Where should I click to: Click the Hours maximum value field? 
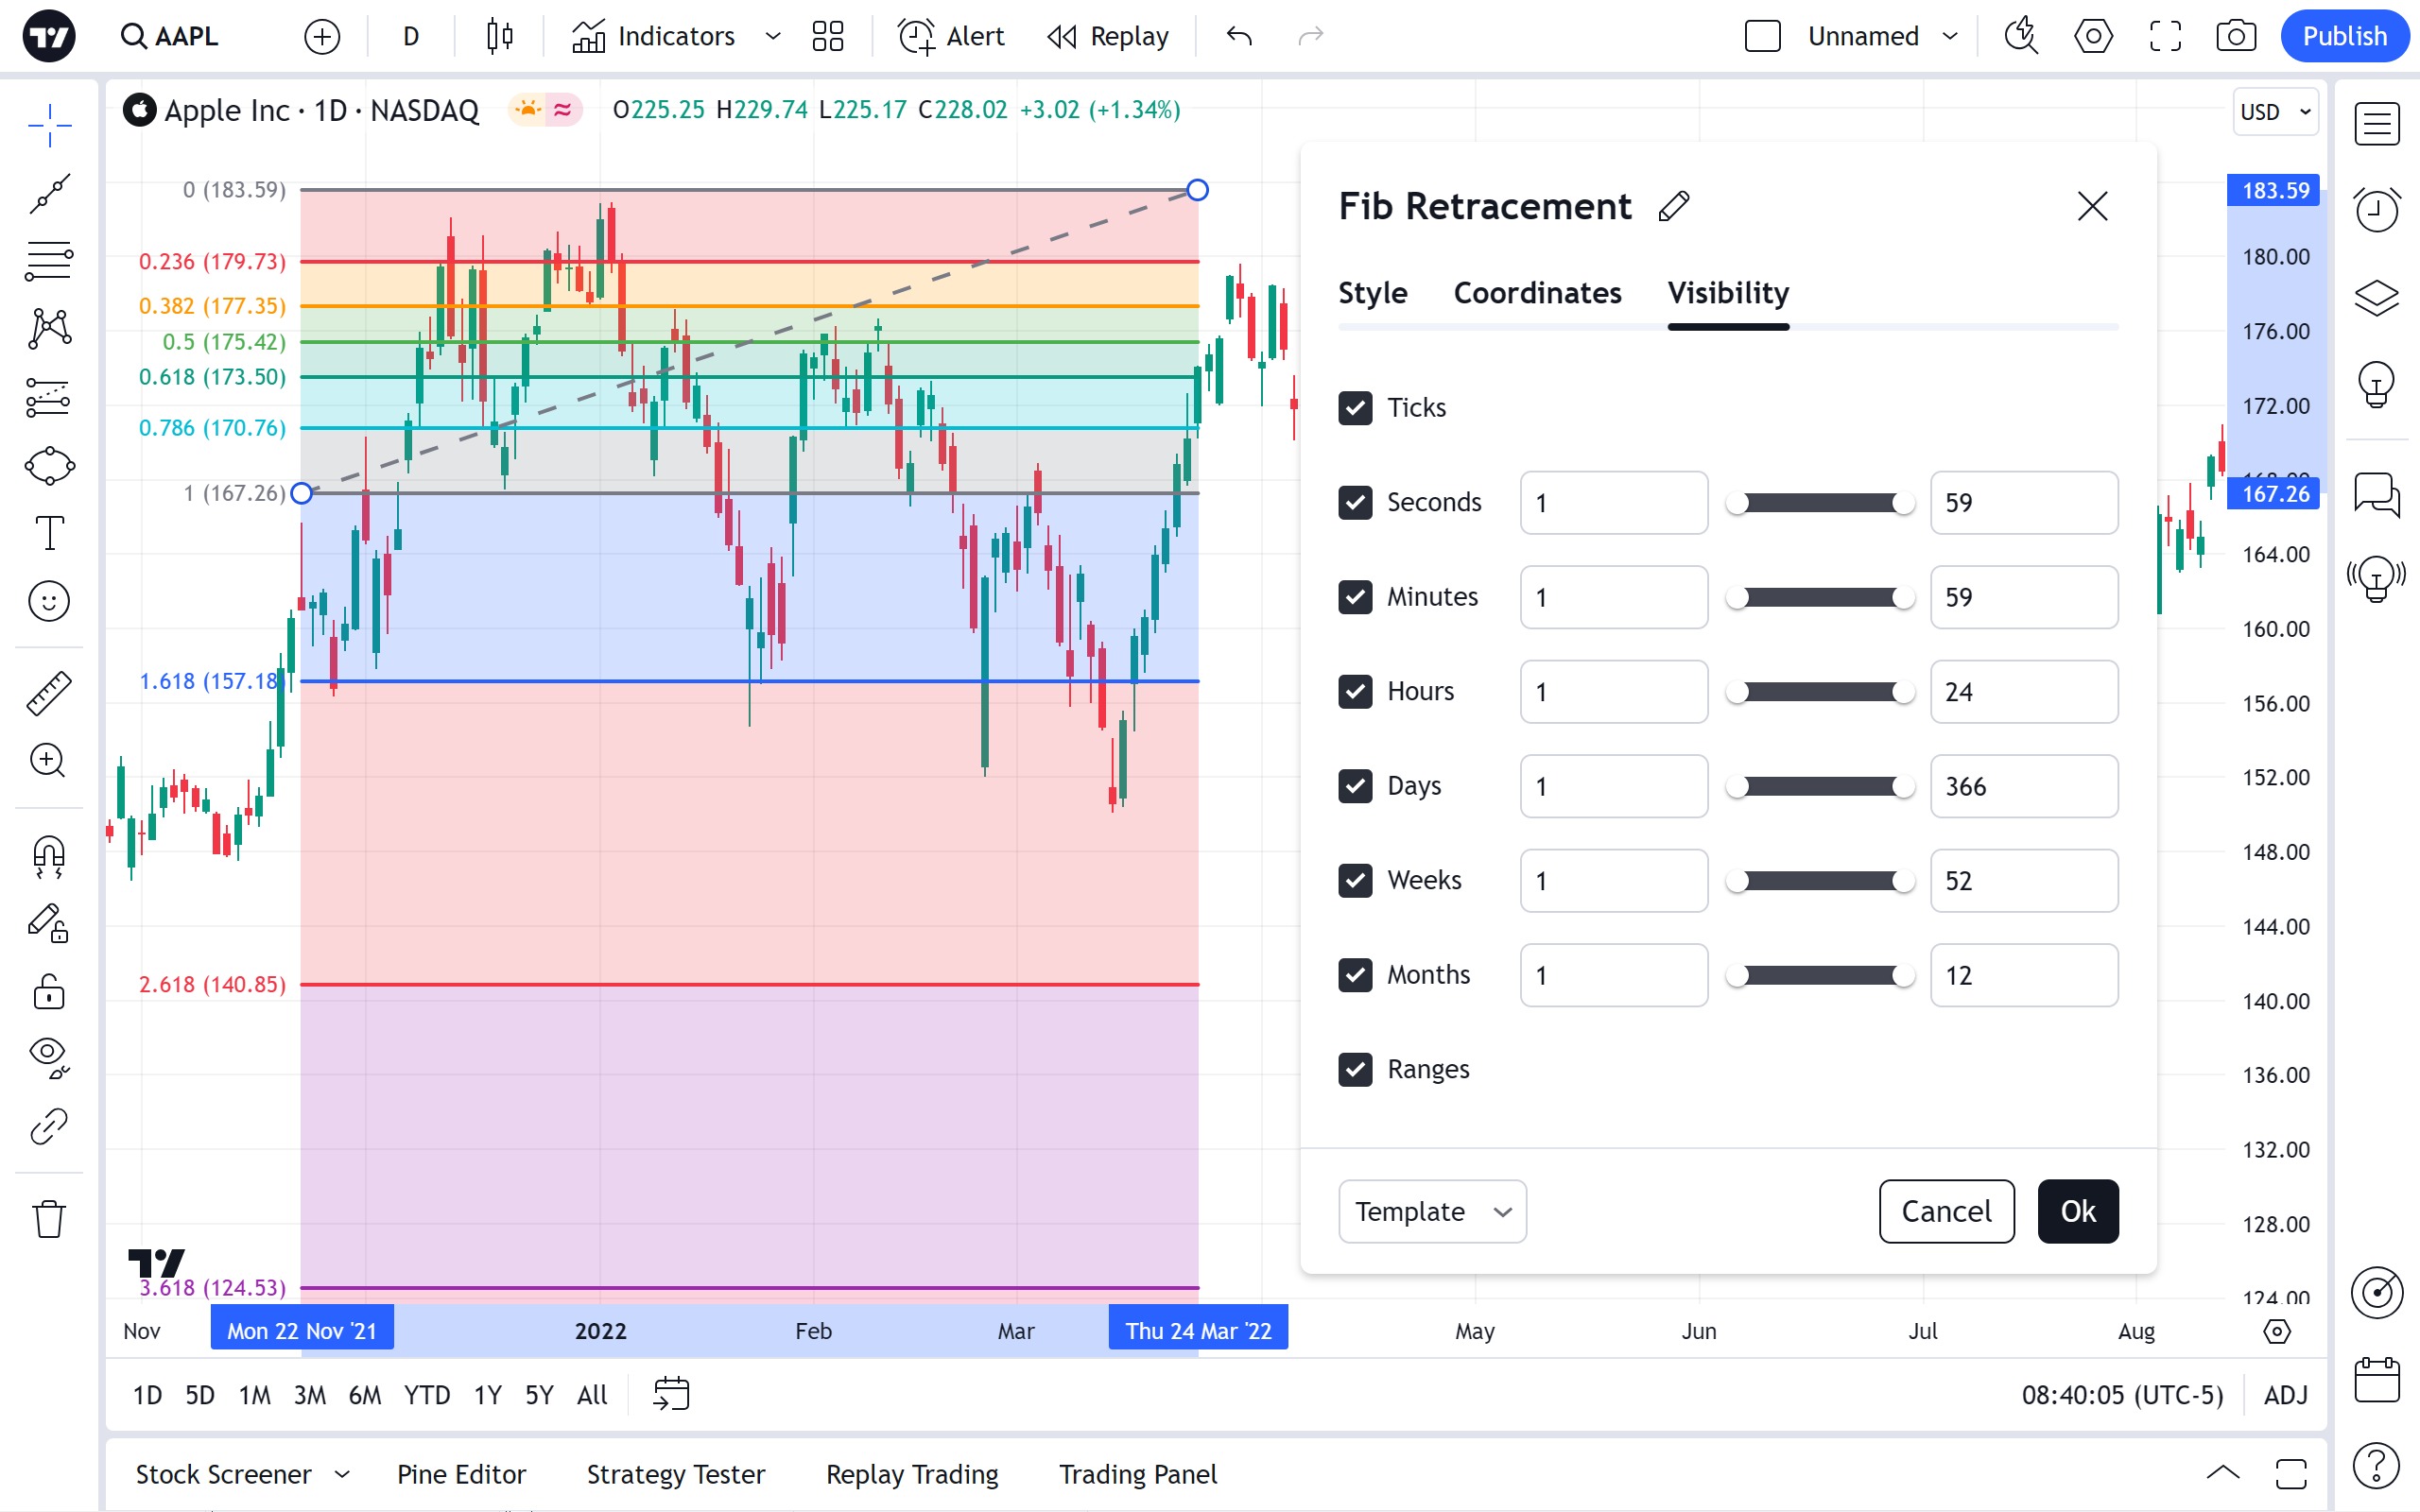click(2023, 692)
